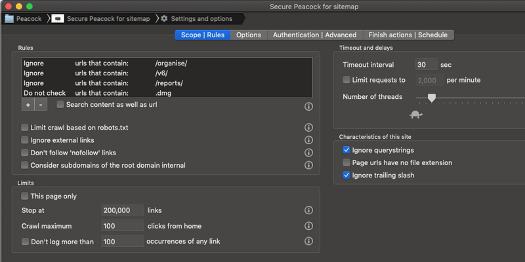
Task: Remove rule with the minus button
Action: [x=40, y=105]
